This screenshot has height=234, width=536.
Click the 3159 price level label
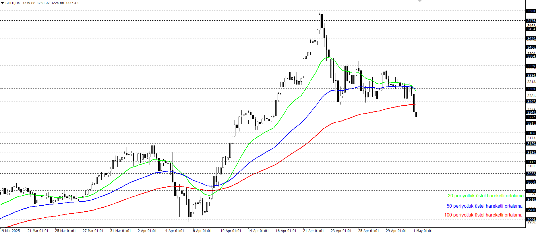[531, 143]
